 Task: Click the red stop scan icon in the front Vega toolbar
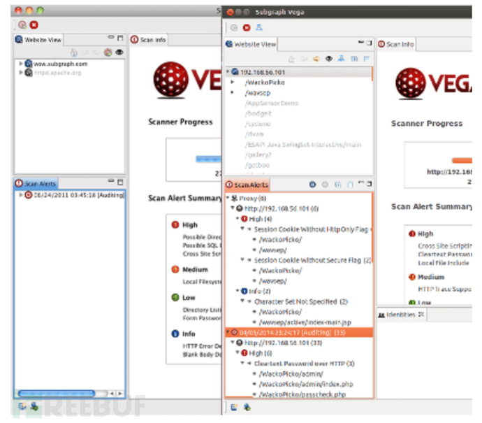247,28
